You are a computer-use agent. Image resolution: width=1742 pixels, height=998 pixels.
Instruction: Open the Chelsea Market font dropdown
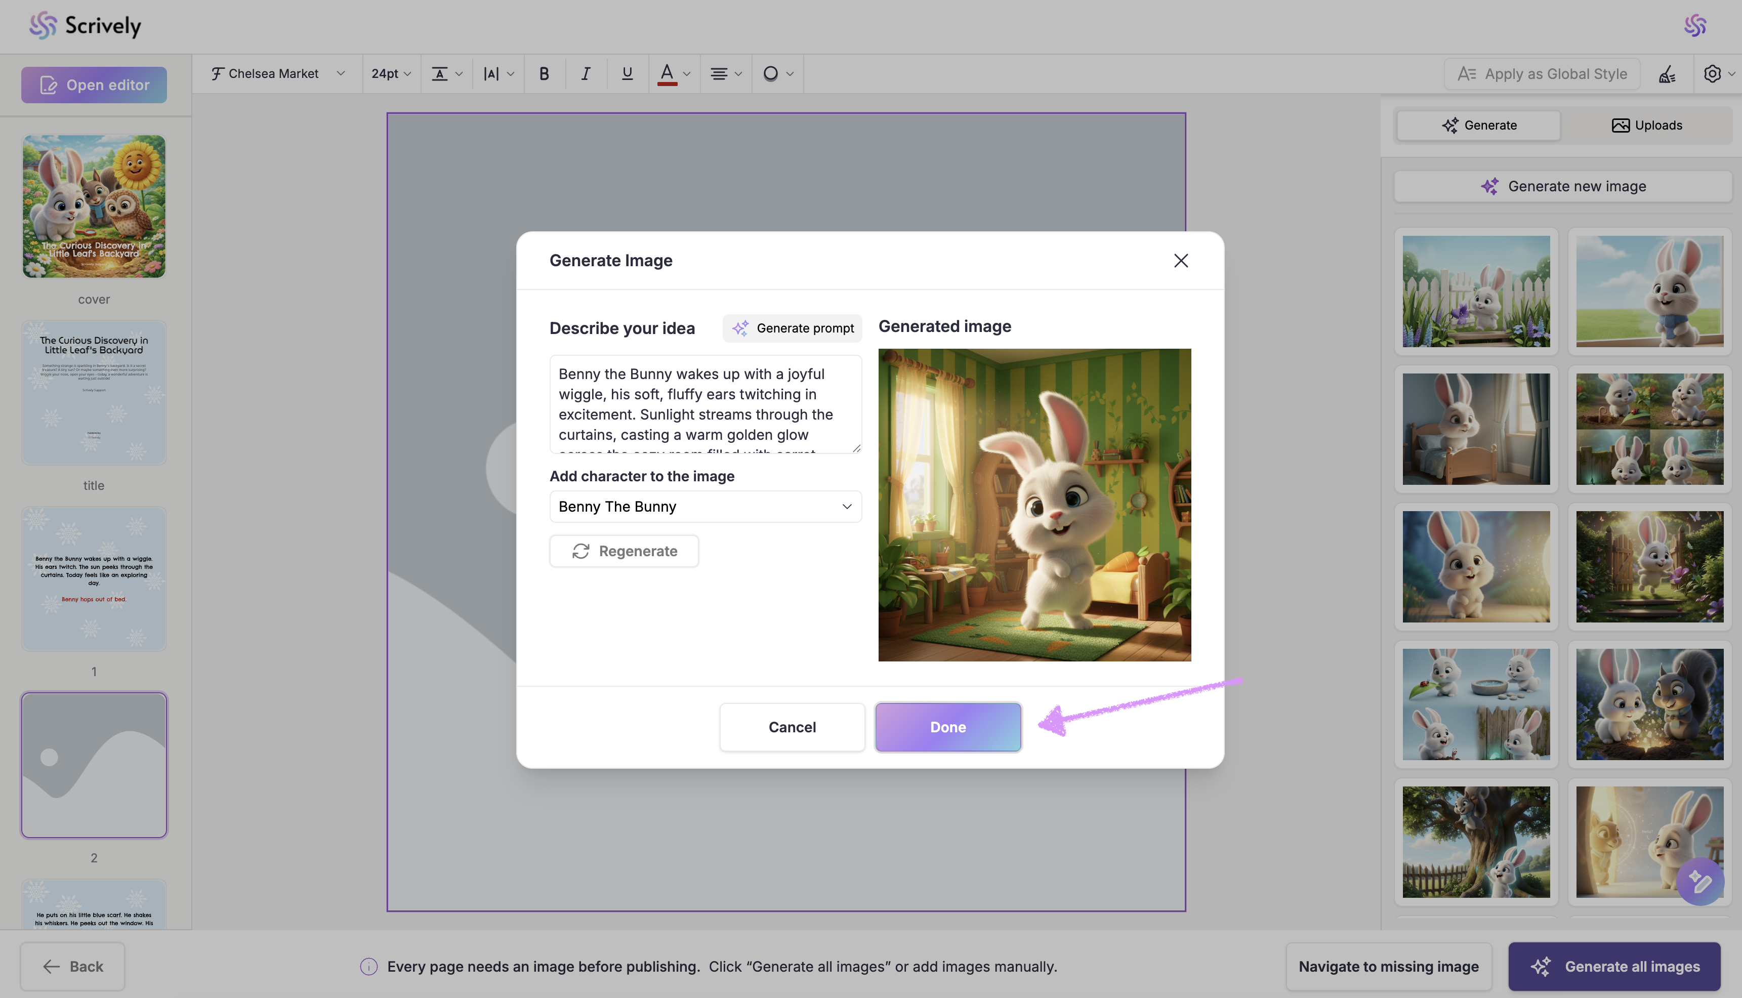[x=278, y=74]
